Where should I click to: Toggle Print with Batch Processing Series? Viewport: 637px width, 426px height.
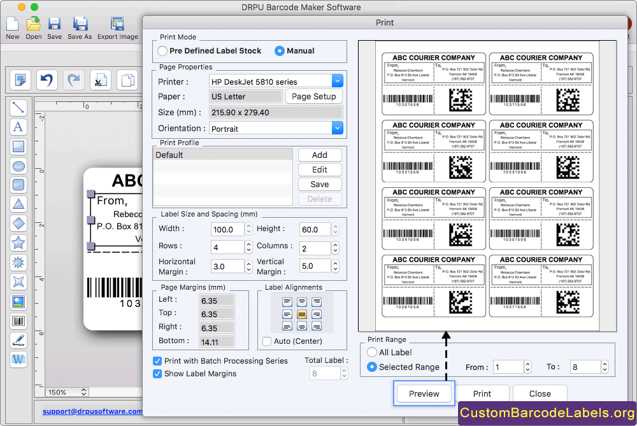[x=157, y=361]
